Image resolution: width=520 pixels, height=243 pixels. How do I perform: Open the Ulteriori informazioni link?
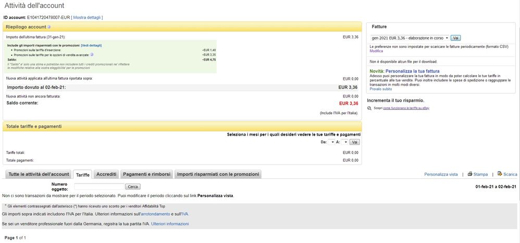coord(170,224)
